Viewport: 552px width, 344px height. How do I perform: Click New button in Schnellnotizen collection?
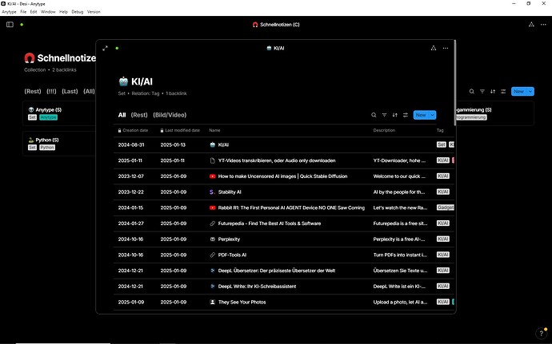518,91
